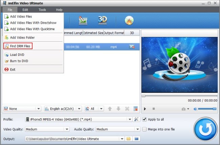Expand the snapshot options arrow

188,109
